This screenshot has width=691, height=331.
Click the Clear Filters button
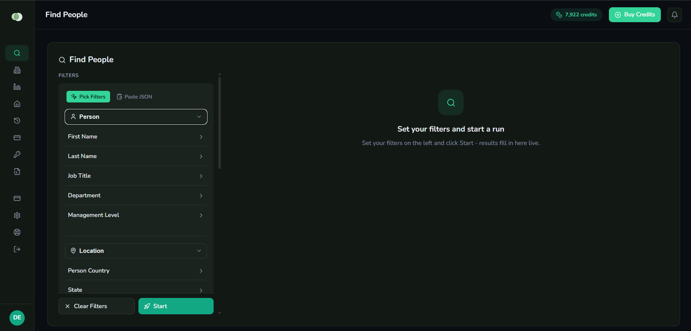click(x=97, y=306)
